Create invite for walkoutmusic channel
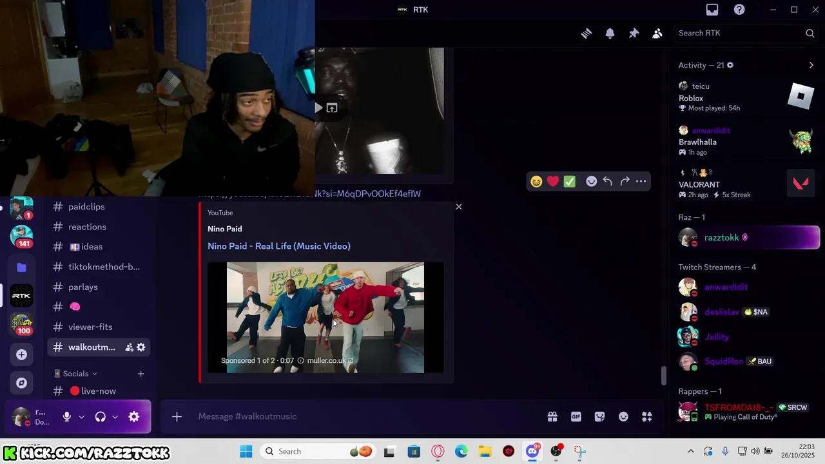This screenshot has width=825, height=464. pos(129,347)
